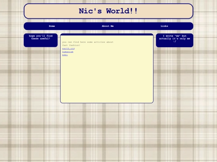Follow the humanium link
The image size is (217, 162).
68,52
